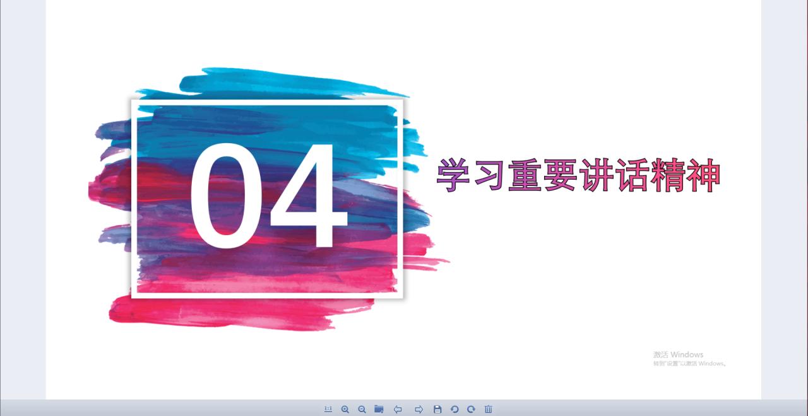Rotate image clockwise
The image size is (808, 416).
click(x=471, y=409)
